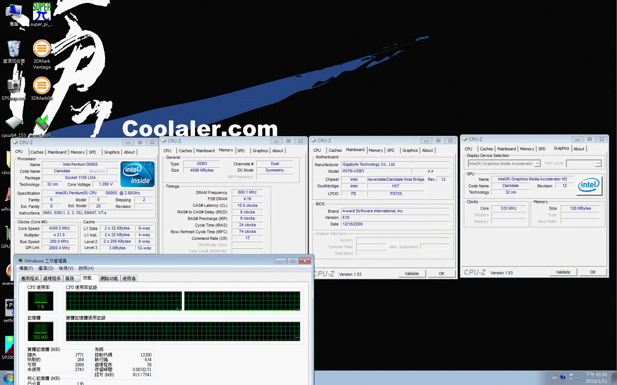The width and height of the screenshot is (617, 385).
Task: Open Caches tab in first CPU-Z window
Action: [x=37, y=152]
